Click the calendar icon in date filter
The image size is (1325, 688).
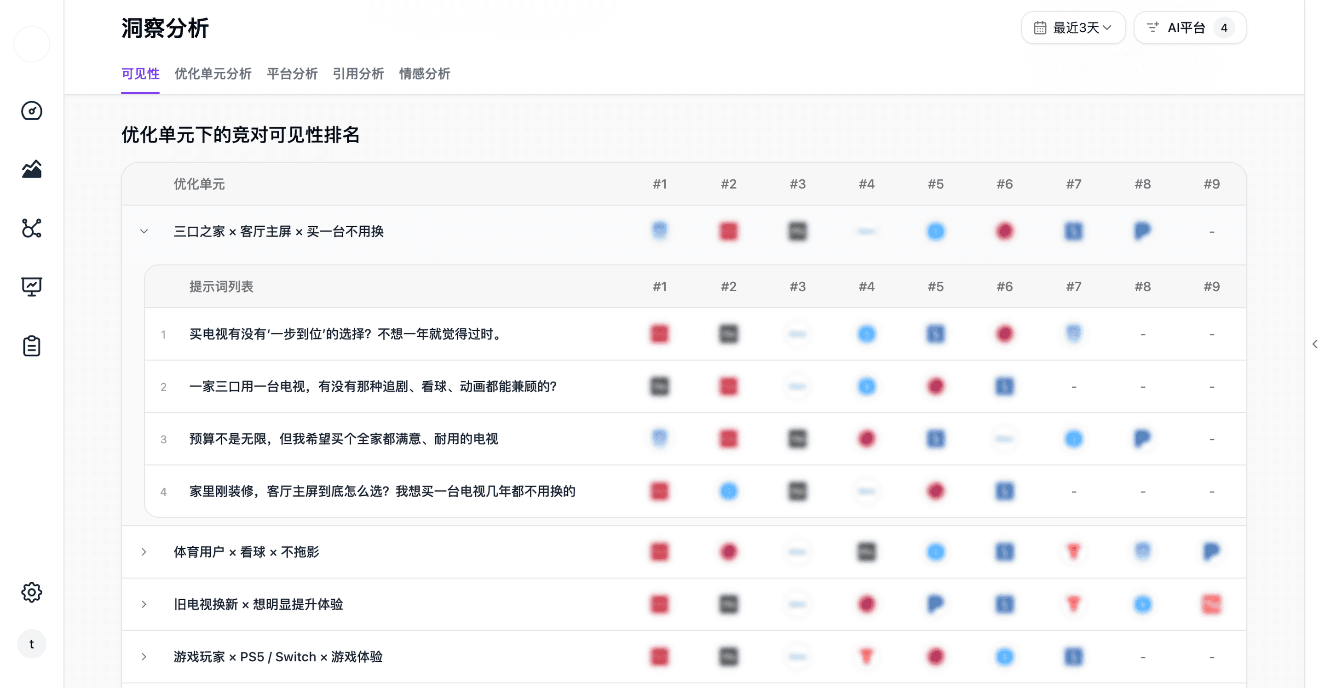[x=1040, y=28]
